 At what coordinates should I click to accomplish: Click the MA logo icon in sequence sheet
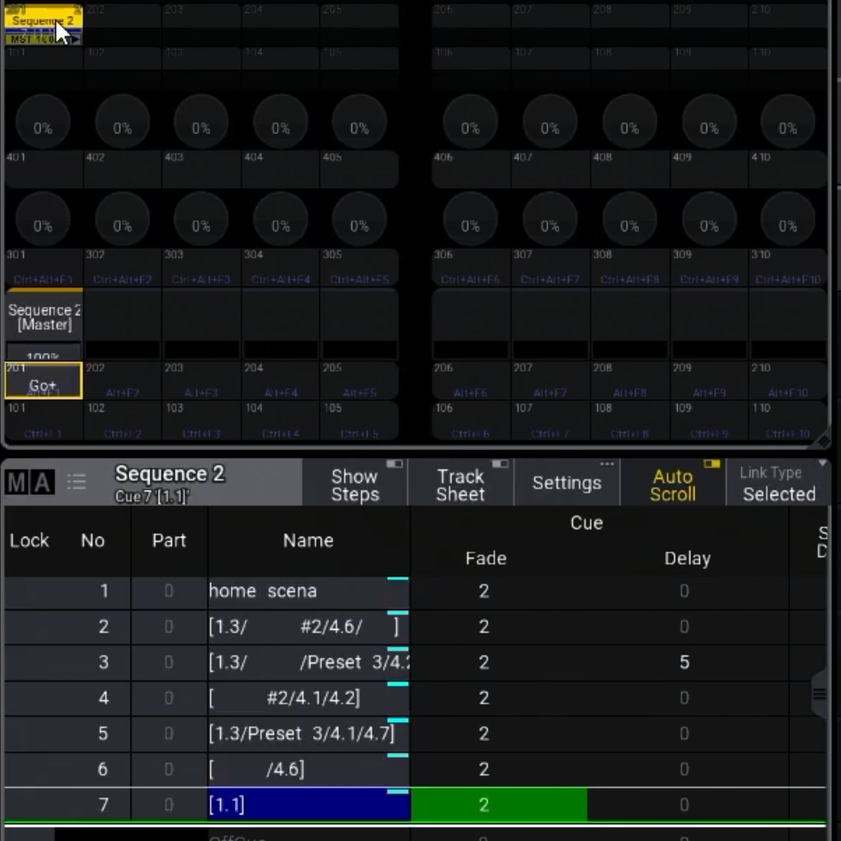(x=29, y=483)
